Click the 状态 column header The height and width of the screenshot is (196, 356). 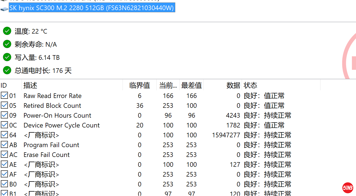pyautogui.click(x=250, y=85)
